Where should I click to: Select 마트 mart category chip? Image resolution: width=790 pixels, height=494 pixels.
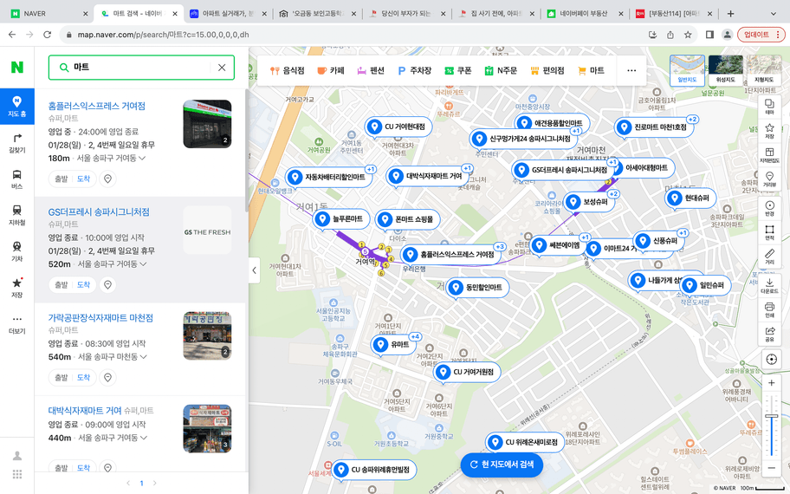click(591, 70)
